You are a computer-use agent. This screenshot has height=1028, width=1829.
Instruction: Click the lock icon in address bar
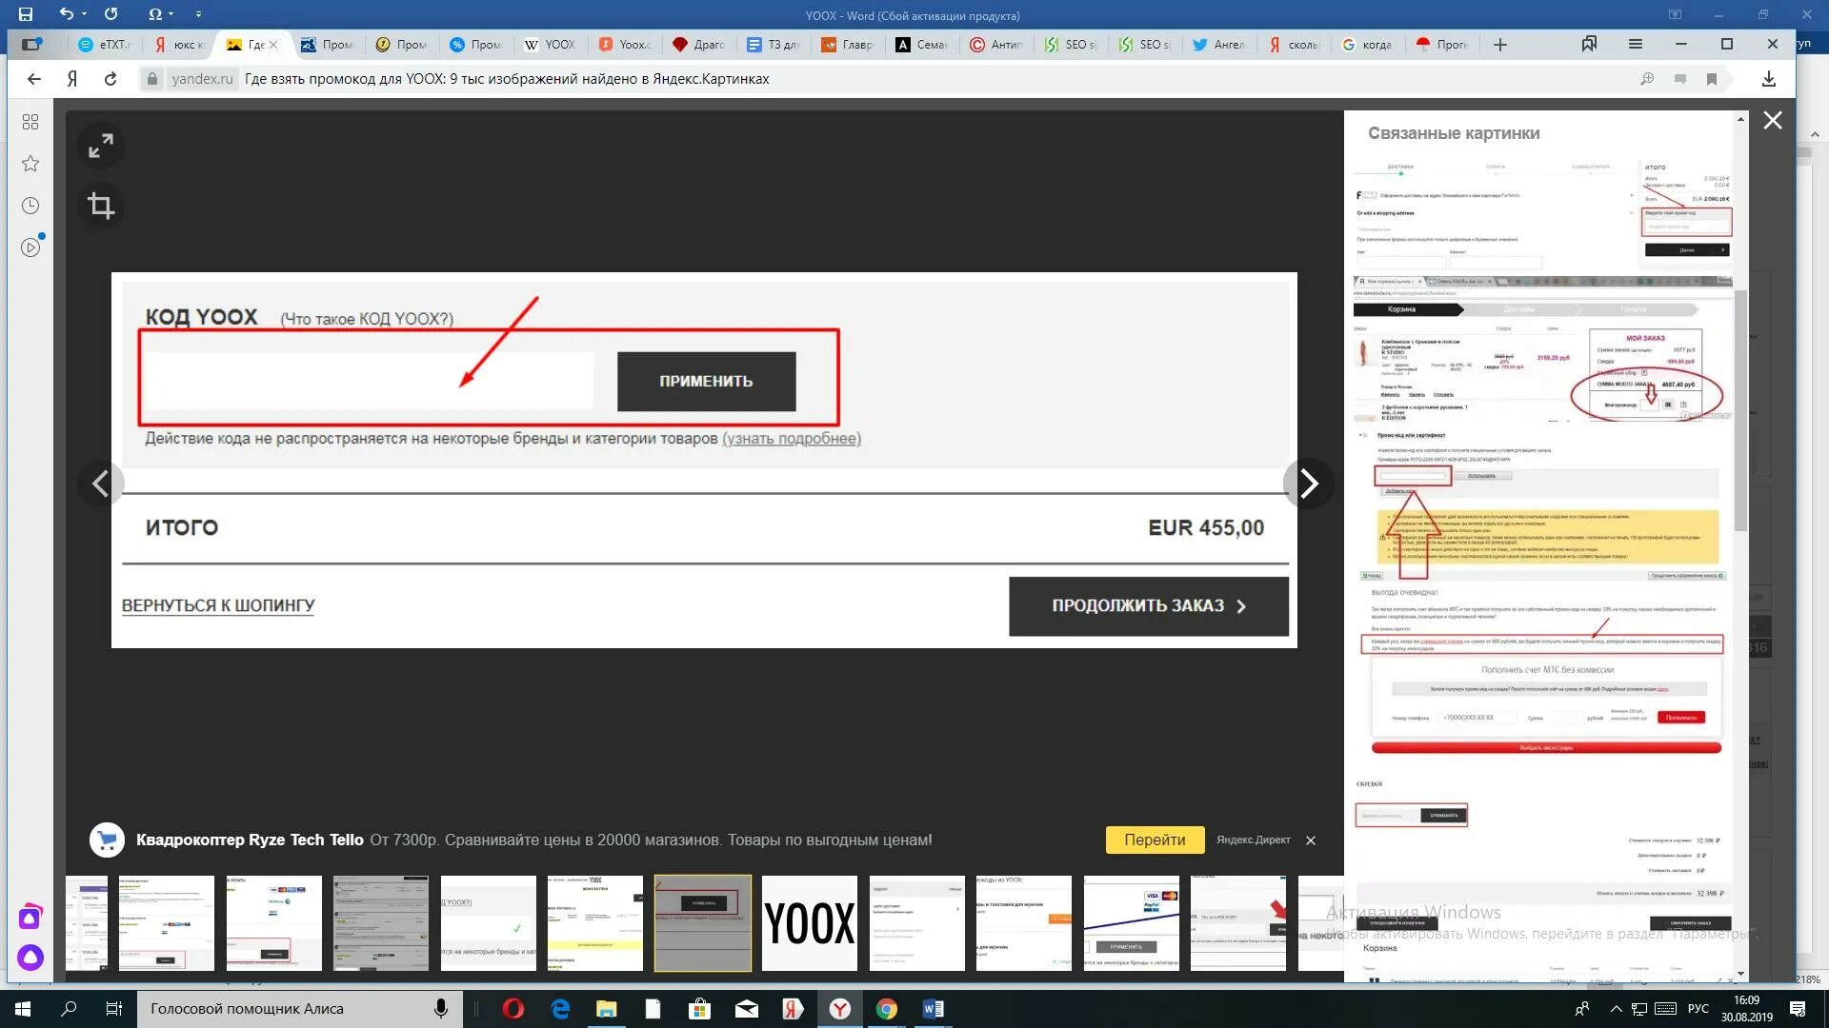coord(151,79)
